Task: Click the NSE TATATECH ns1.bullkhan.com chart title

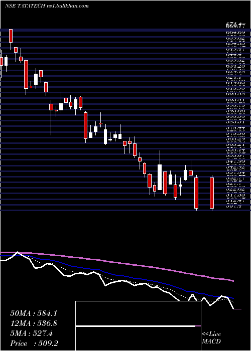Action: click(47, 6)
